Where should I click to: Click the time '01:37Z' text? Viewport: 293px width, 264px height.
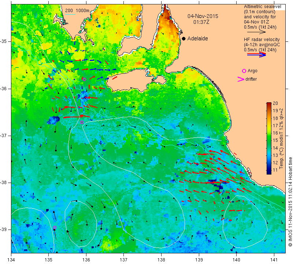click(201, 22)
